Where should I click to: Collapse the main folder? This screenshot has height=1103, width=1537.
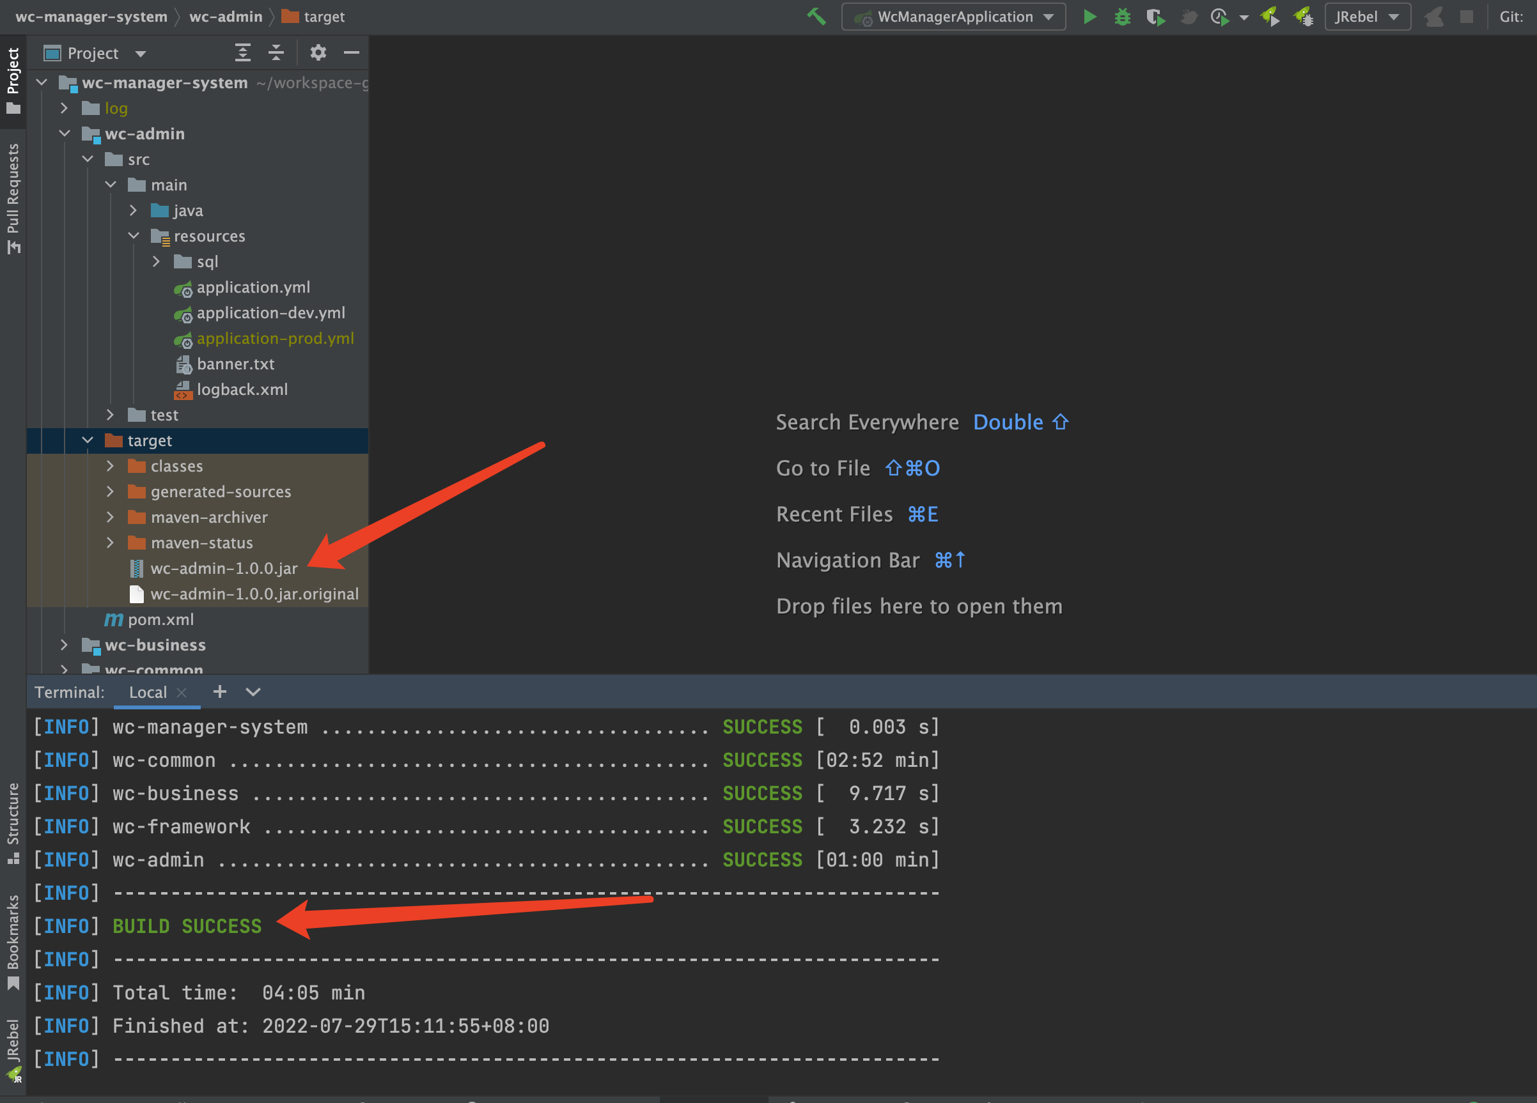[111, 184]
